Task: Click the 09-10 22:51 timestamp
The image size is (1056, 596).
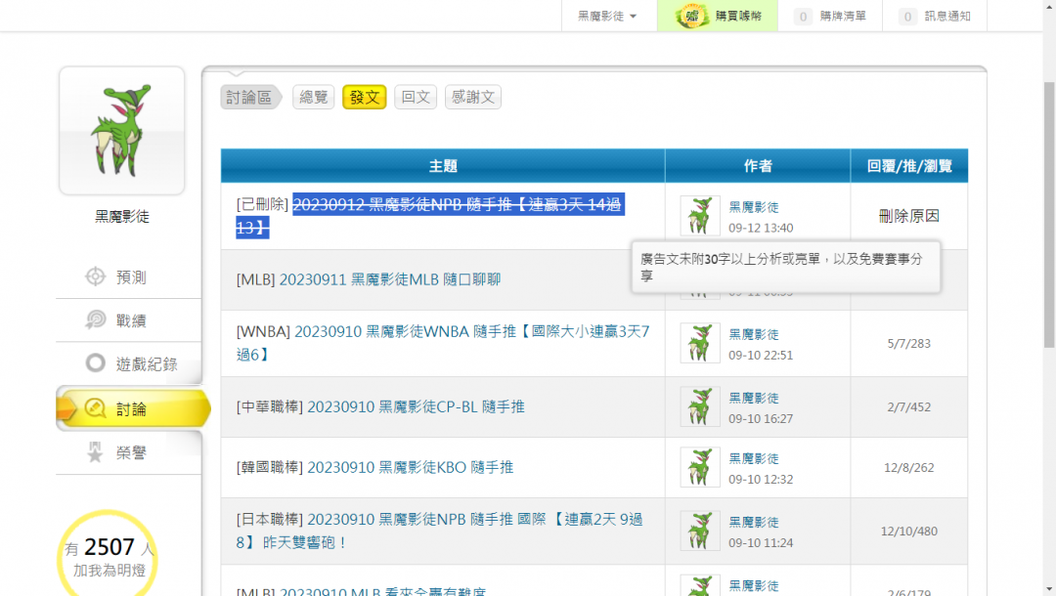Action: pyautogui.click(x=761, y=356)
